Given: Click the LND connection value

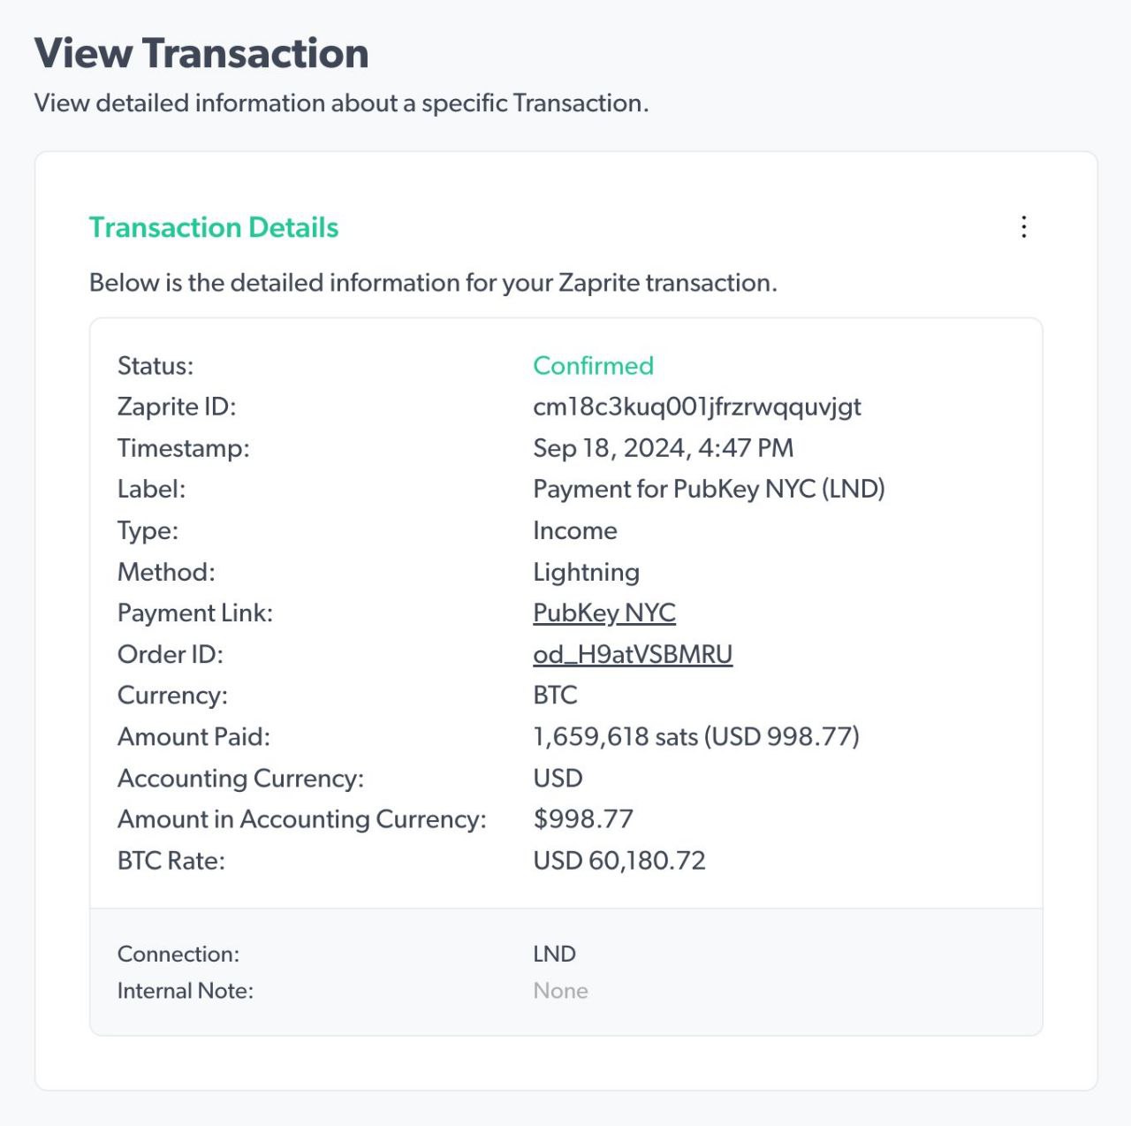Looking at the screenshot, I should (x=554, y=954).
